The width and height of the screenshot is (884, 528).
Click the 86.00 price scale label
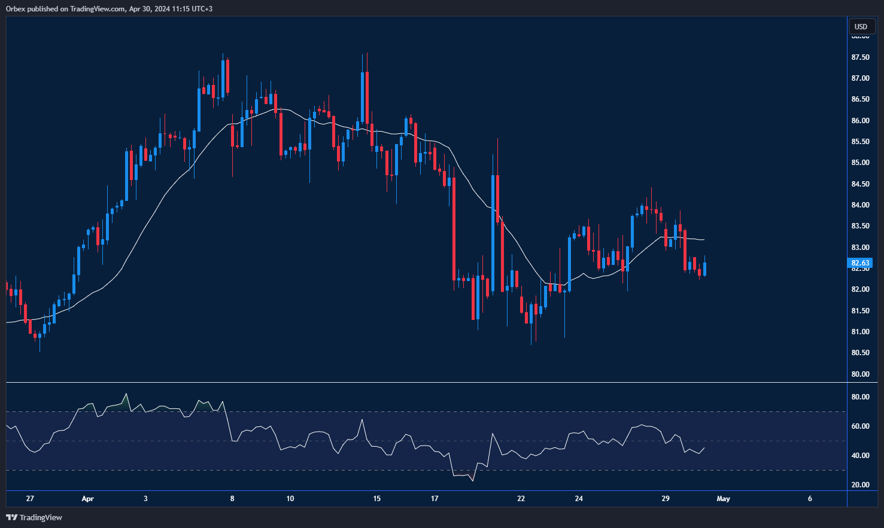pos(860,121)
